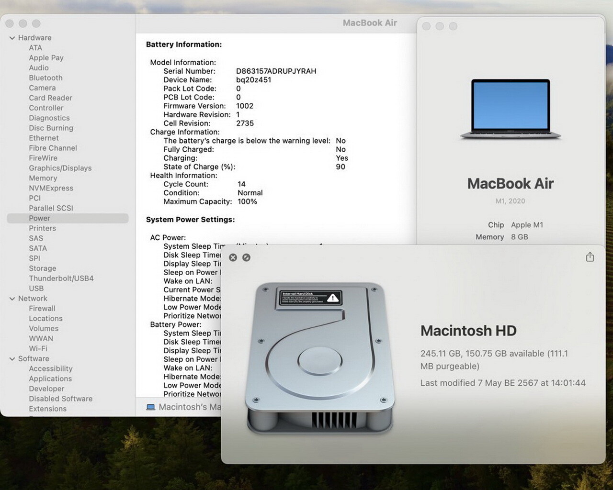613x490 pixels.
Task: Select WWAN under Network
Action: tap(41, 339)
